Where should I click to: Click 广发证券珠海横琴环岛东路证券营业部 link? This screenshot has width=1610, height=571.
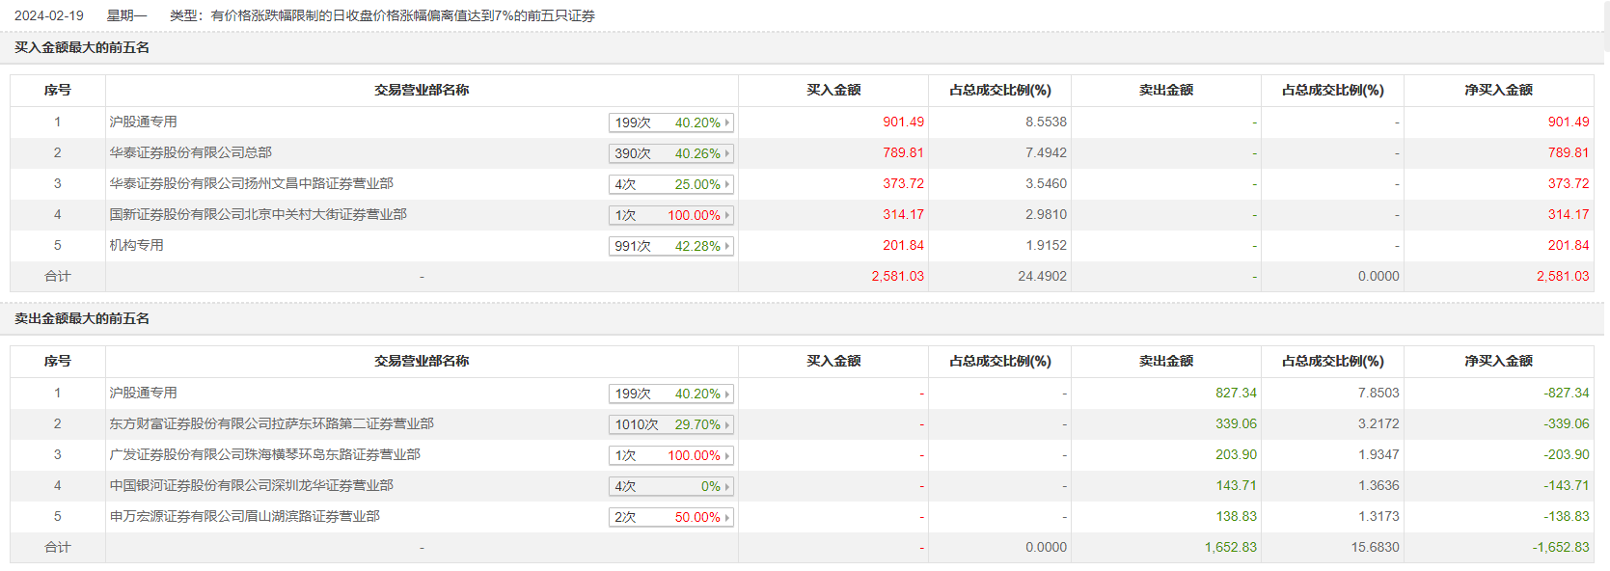[x=264, y=454]
